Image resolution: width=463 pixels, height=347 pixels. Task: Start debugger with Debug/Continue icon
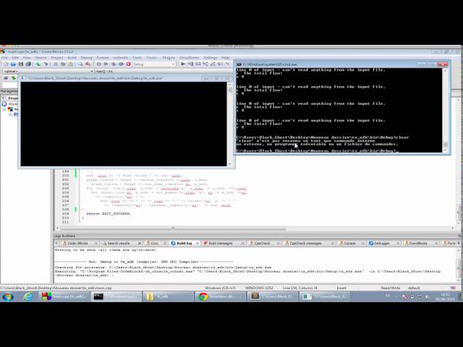pos(183,64)
